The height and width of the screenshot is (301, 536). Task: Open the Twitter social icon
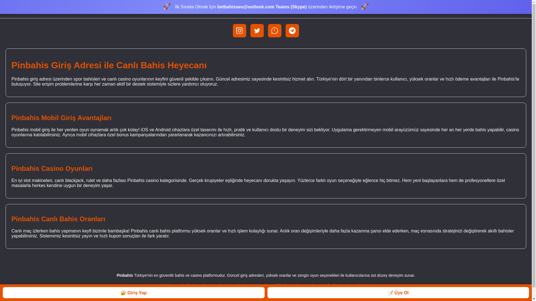pos(257,31)
